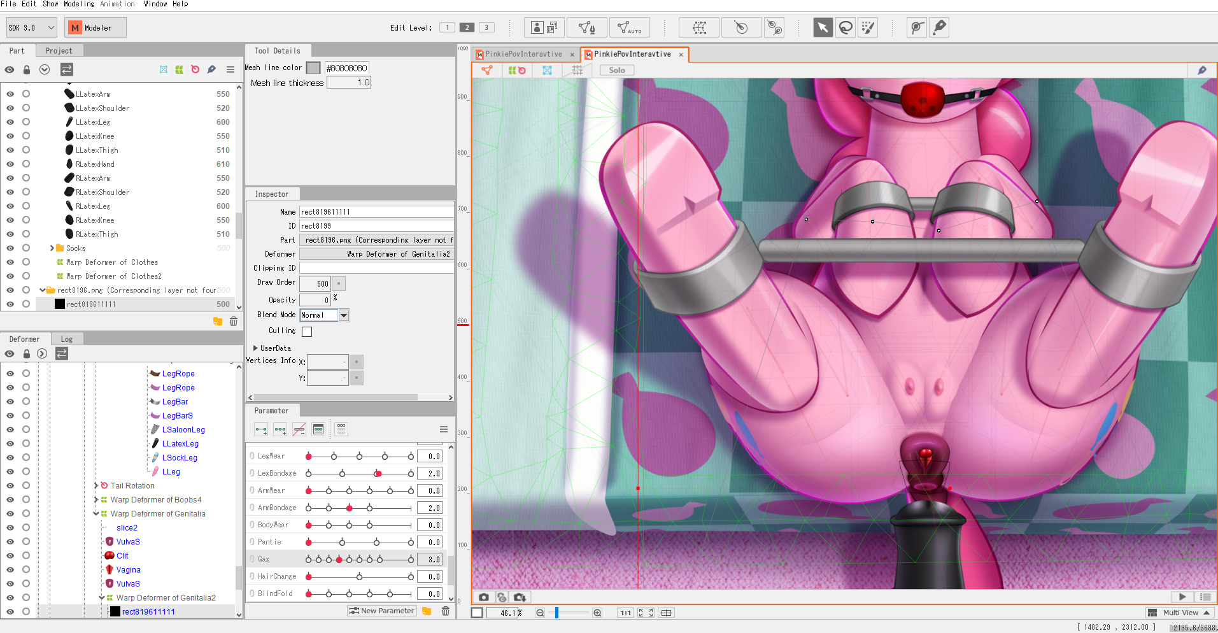1218x633 pixels.
Task: Click the Mesh line color swatch
Action: coord(313,68)
